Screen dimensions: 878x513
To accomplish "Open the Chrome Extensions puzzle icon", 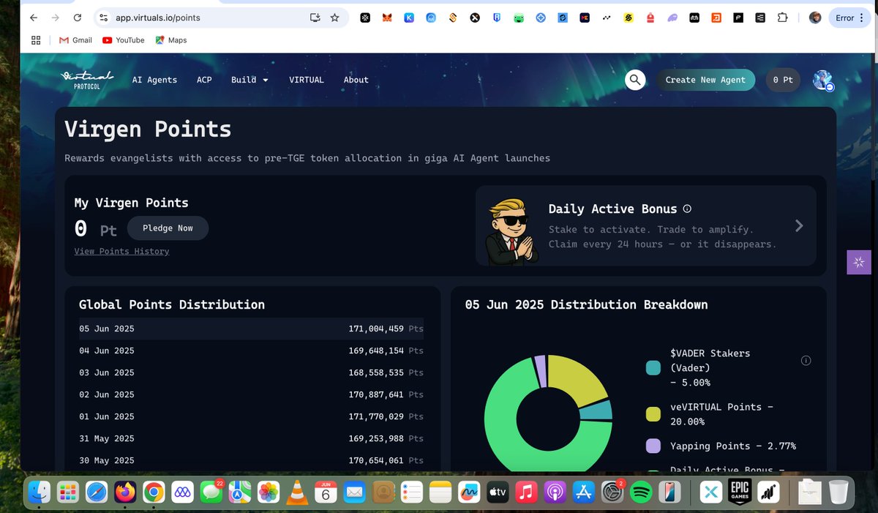I will [782, 18].
